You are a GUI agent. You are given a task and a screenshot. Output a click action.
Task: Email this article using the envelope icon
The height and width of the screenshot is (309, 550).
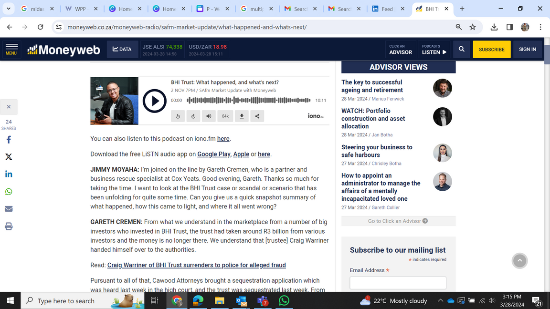[x=9, y=209]
